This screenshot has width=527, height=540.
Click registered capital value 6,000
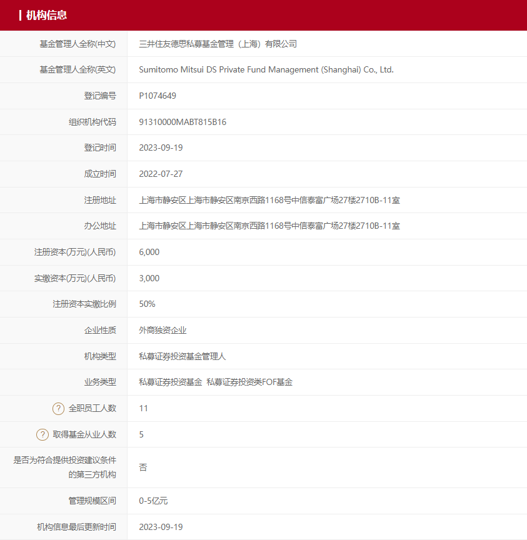tap(149, 252)
